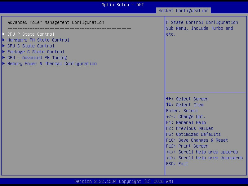Click the triangle next to Memory Power & Thermal
Viewport: 248px width, 186px height.
[3, 64]
